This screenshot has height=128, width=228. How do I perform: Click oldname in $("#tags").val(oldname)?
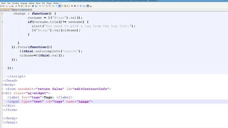click(69, 30)
